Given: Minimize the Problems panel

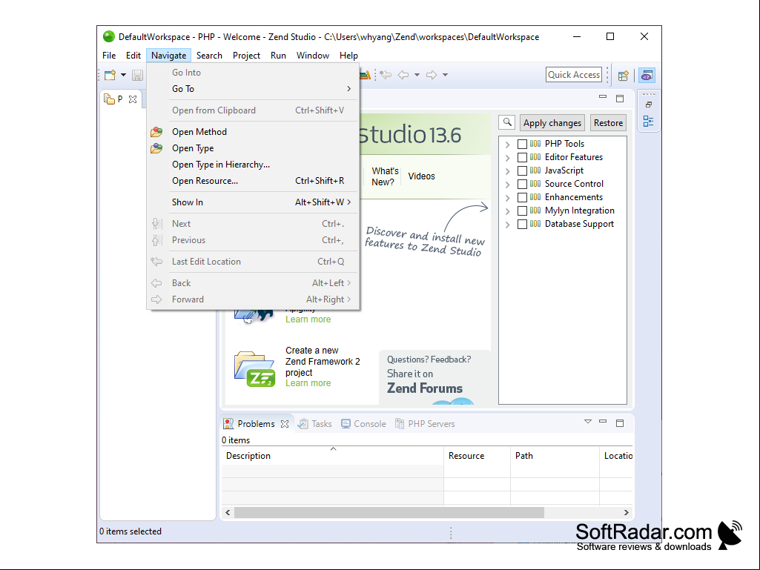Looking at the screenshot, I should [603, 422].
